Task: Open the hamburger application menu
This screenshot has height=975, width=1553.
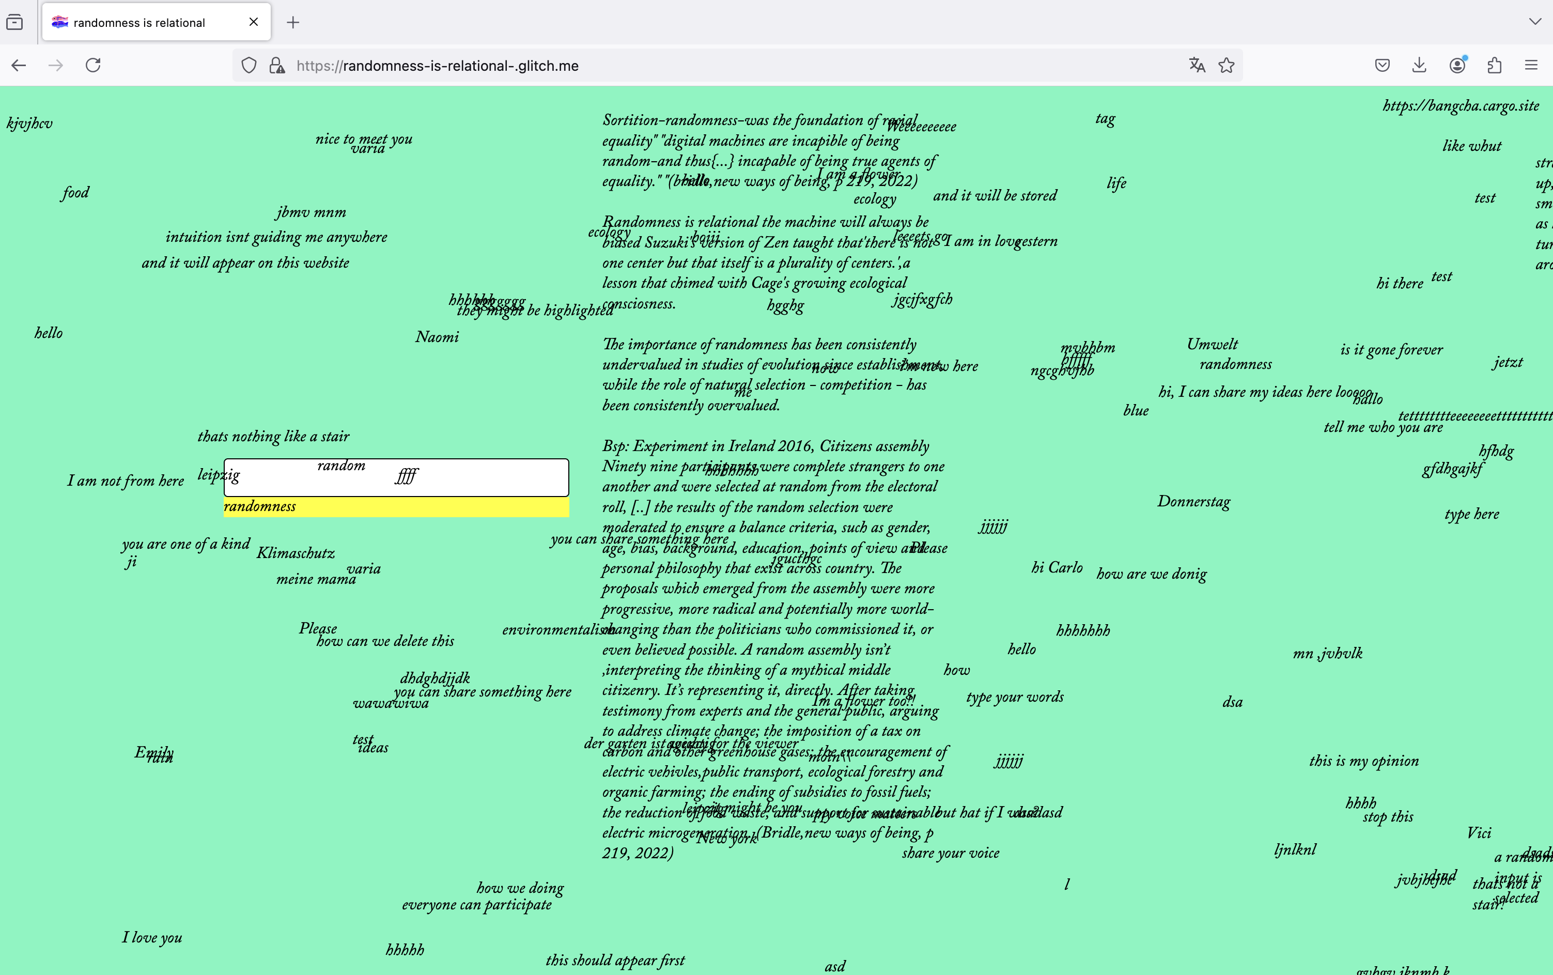Action: [x=1531, y=65]
